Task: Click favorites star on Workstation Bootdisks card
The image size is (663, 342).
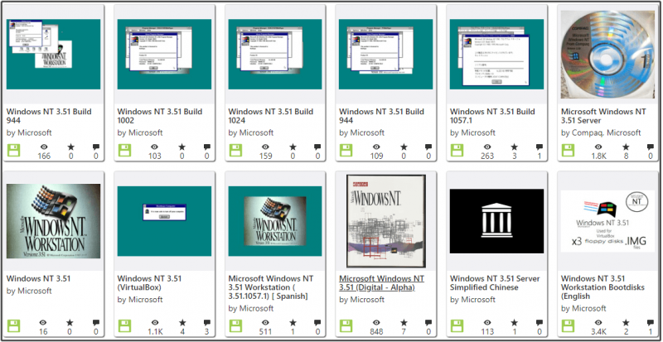Action: 626,323
